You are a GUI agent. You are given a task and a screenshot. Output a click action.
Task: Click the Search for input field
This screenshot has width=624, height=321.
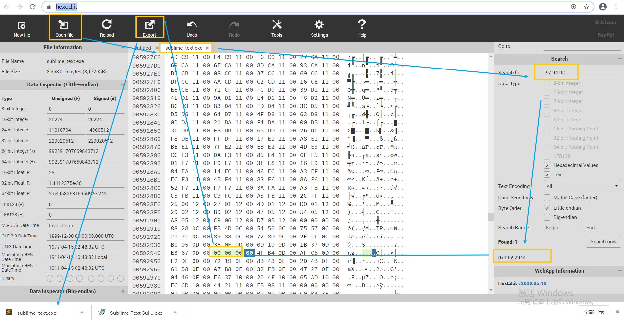click(x=582, y=72)
